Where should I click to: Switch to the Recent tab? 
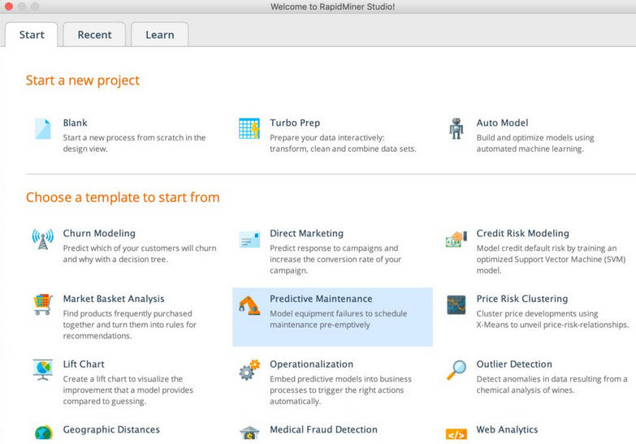tap(94, 35)
